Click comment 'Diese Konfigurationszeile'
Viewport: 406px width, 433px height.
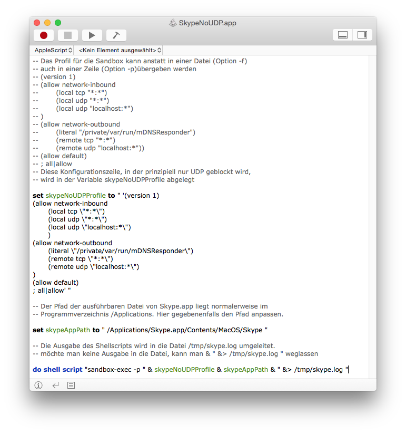[x=142, y=172]
